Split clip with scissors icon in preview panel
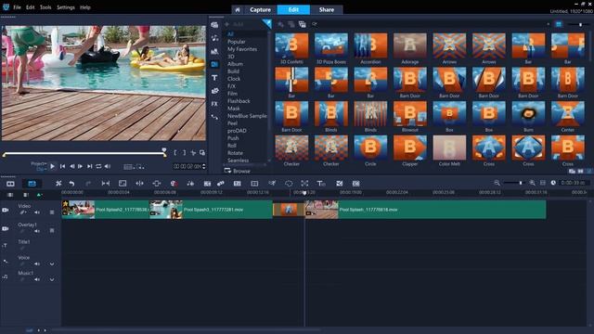Viewport: 594px width, 334px height. (193, 152)
